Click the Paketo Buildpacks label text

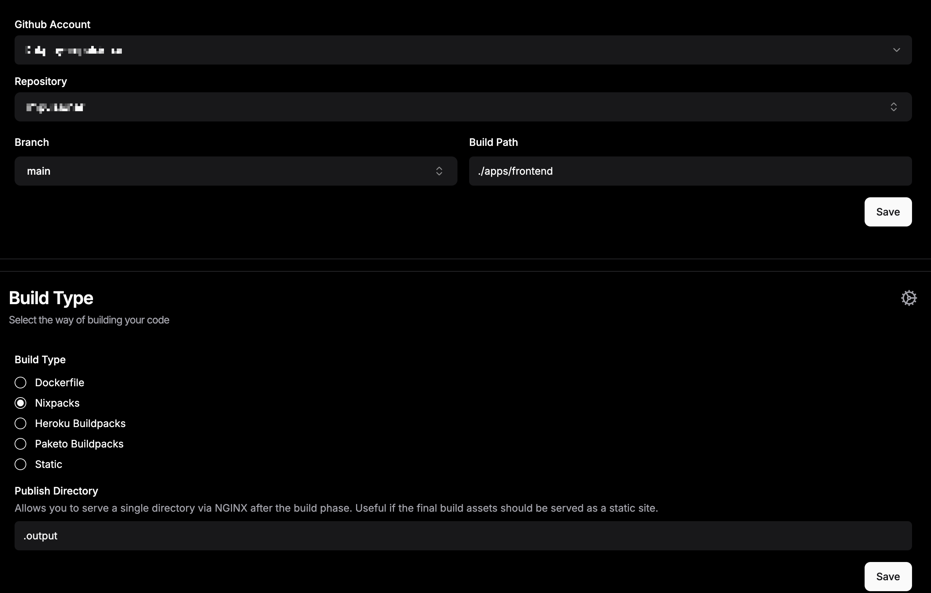[x=79, y=444]
